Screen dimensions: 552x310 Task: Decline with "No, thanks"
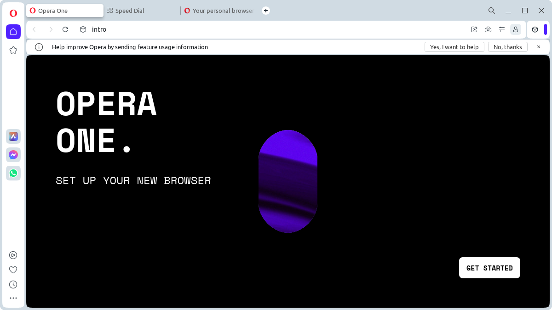(x=507, y=46)
